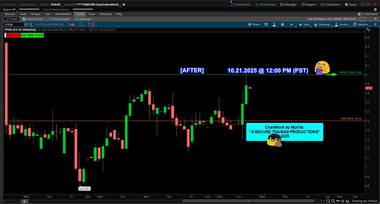Open the chart toolbar list menu icon
Screen dimensions: 380x204
375,24
